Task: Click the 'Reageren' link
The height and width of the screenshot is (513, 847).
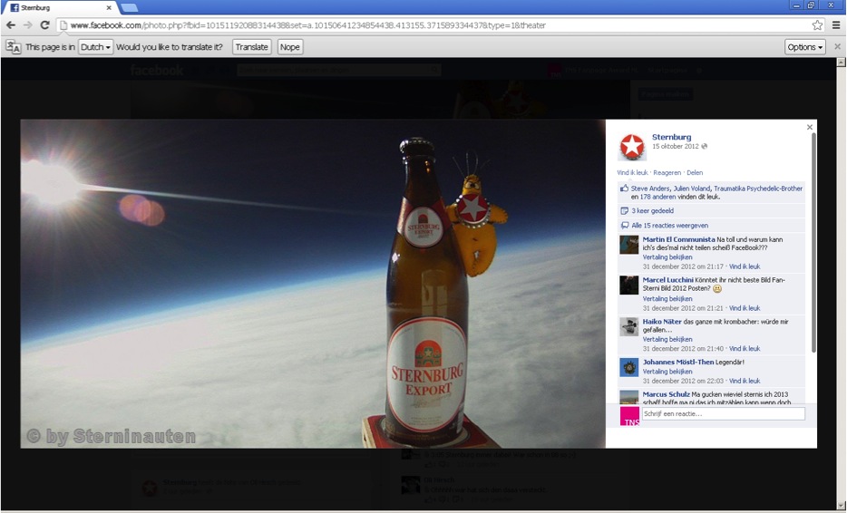Action: pyautogui.click(x=667, y=173)
